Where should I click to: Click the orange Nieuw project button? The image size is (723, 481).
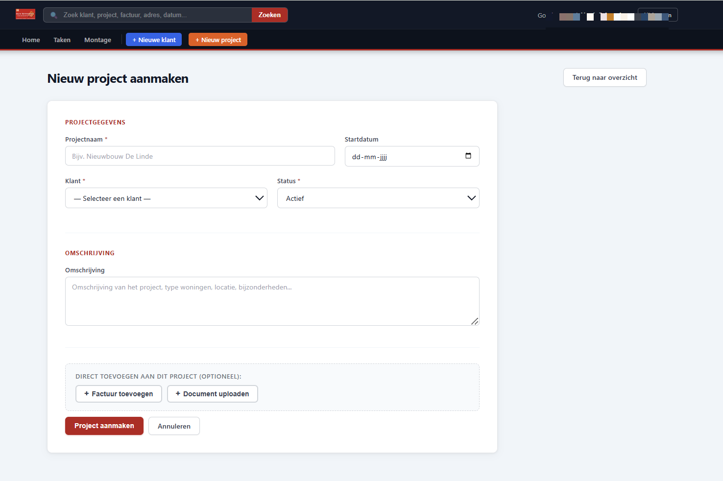(x=218, y=40)
